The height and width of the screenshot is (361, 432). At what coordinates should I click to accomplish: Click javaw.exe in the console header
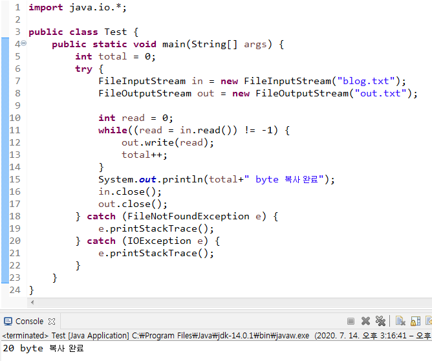[x=294, y=336]
